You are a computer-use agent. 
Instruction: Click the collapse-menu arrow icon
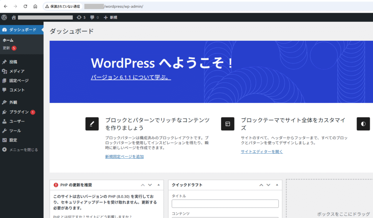4,150
